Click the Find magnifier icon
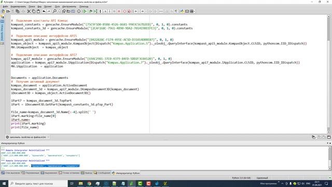 click(54, 11)
